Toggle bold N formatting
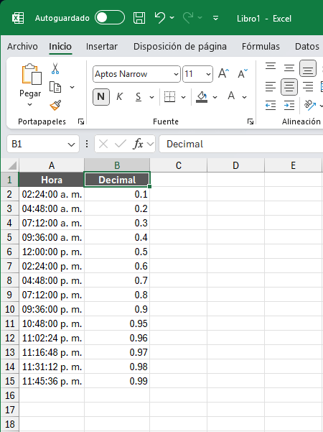The height and width of the screenshot is (432, 323). 101,97
